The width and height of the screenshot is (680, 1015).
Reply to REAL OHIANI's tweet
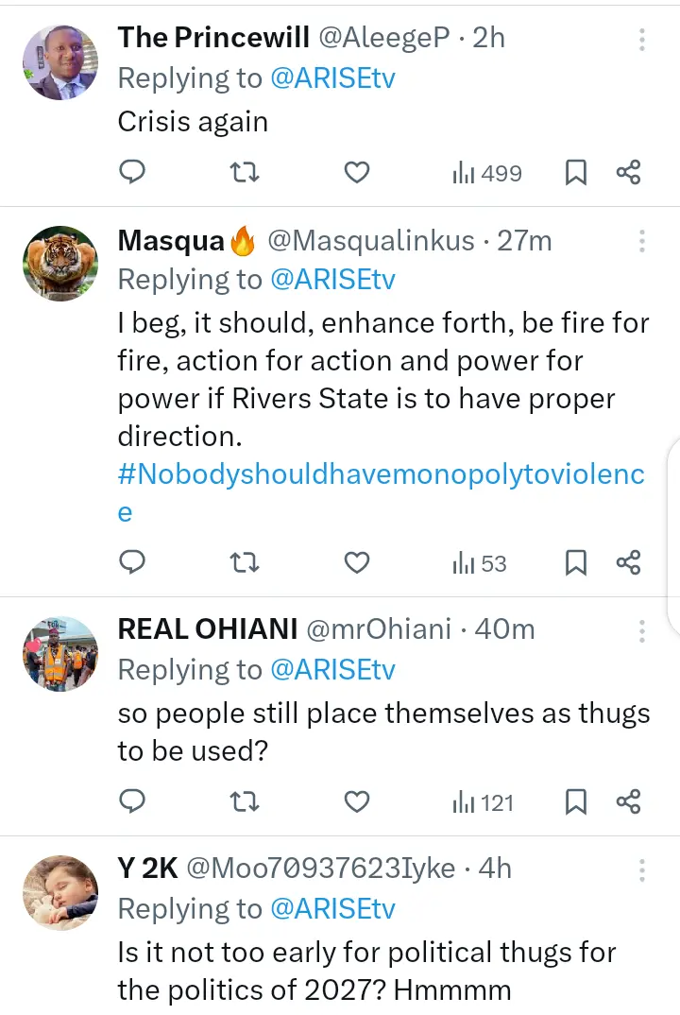[x=133, y=802]
